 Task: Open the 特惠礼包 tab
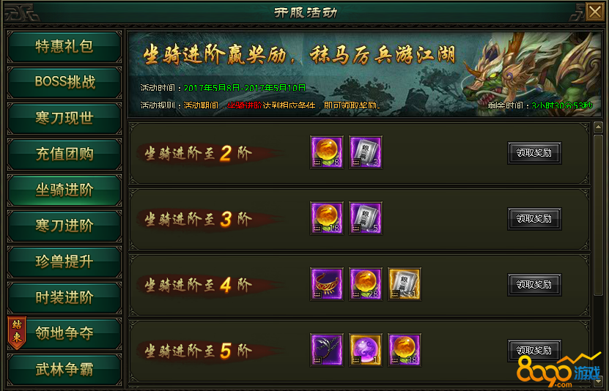(64, 47)
